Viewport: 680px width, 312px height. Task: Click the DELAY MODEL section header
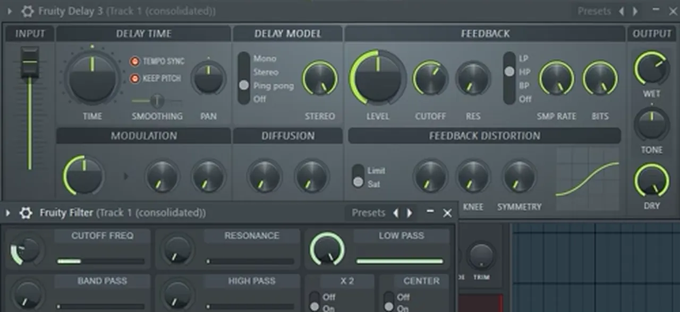pos(287,33)
